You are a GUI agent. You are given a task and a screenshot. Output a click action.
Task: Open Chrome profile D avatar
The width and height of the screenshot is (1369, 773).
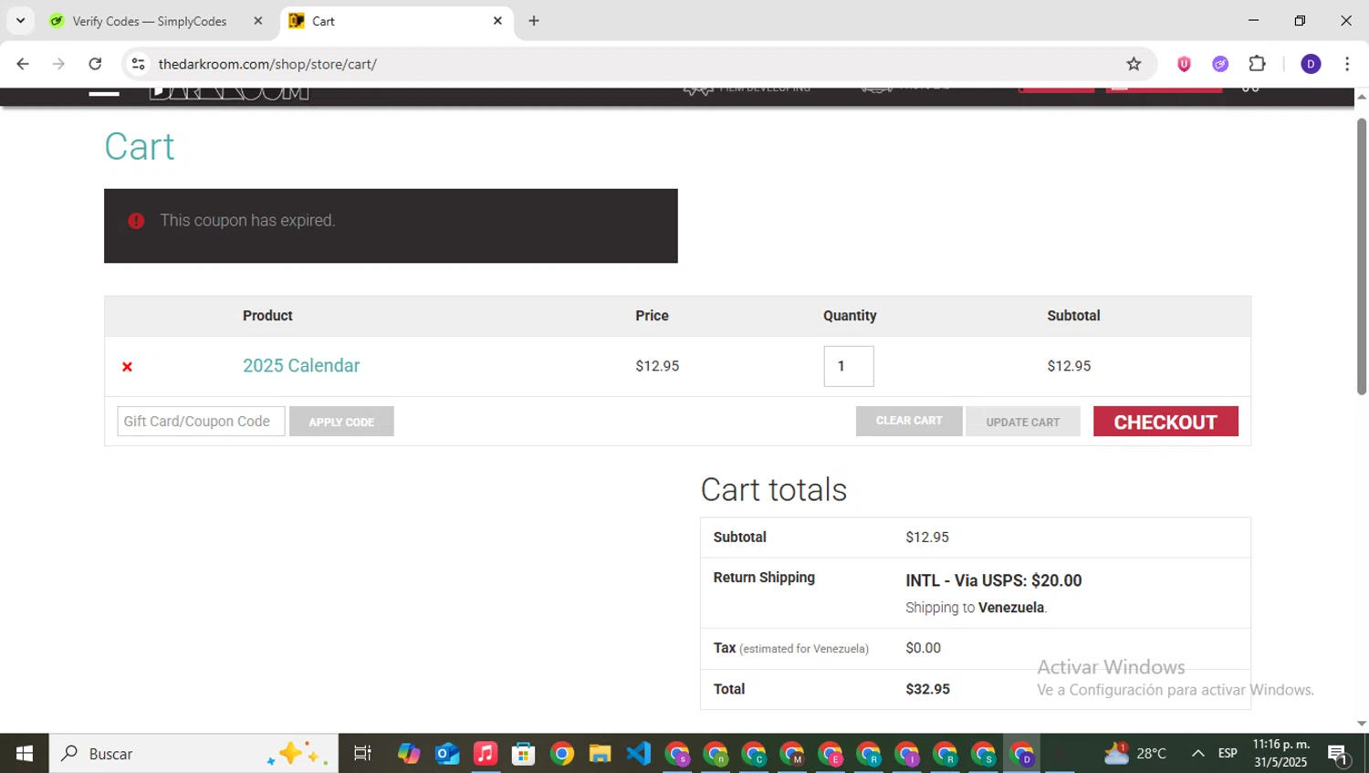1311,64
